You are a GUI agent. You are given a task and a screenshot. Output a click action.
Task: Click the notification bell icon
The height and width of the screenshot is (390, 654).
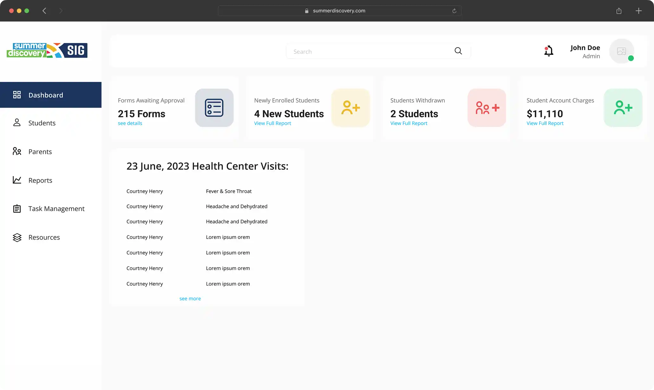point(549,51)
